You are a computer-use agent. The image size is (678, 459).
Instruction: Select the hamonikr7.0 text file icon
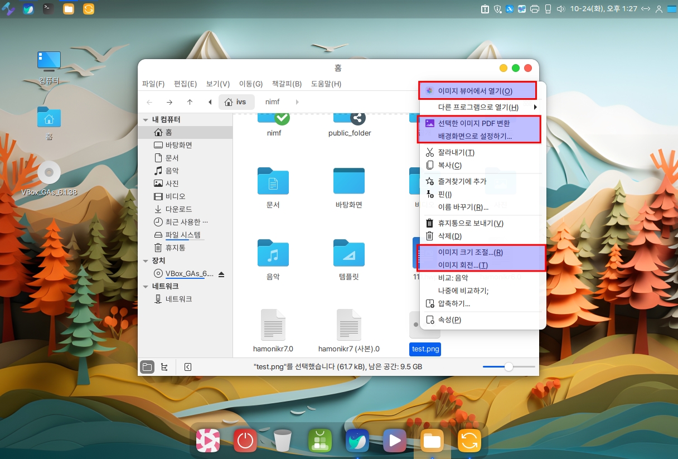(x=273, y=325)
